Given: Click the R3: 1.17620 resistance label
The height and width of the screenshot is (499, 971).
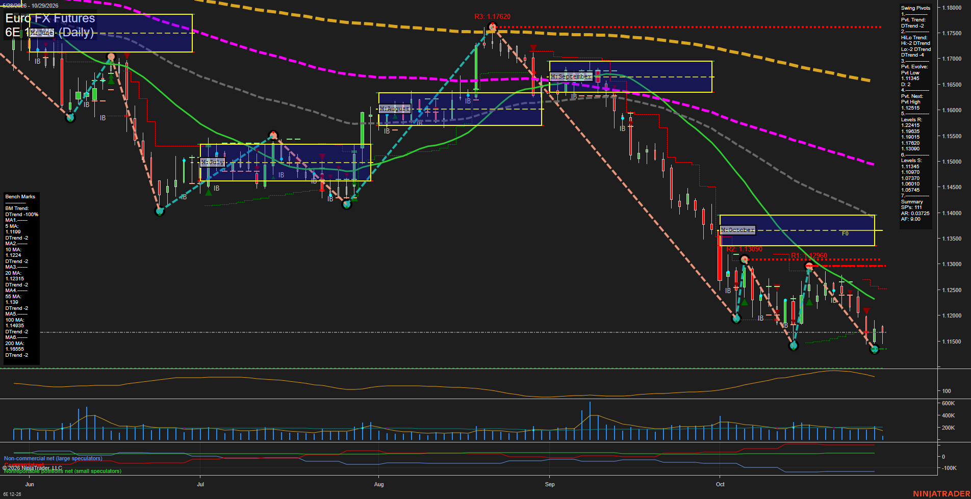Looking at the screenshot, I should click(492, 17).
